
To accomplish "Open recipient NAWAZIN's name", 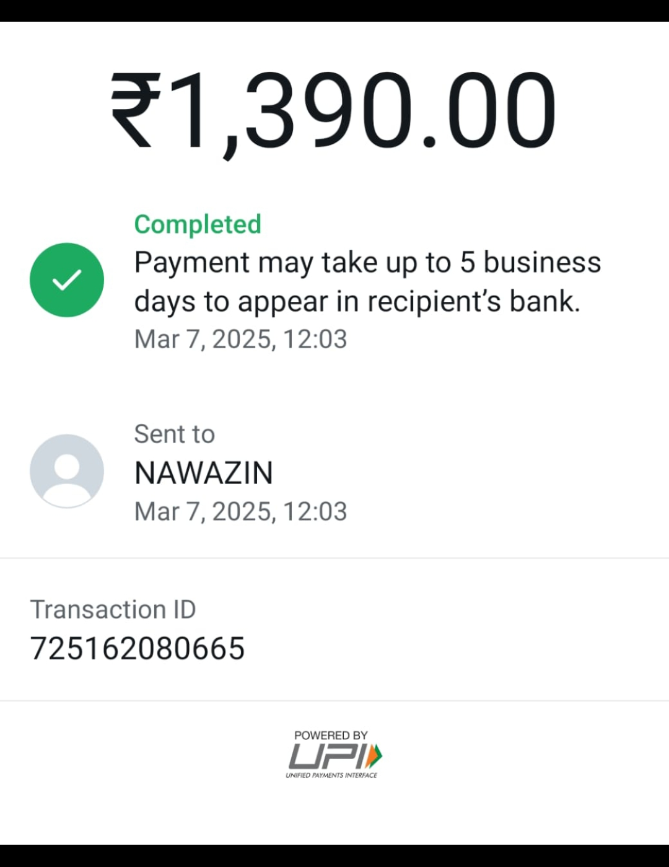I will (204, 473).
